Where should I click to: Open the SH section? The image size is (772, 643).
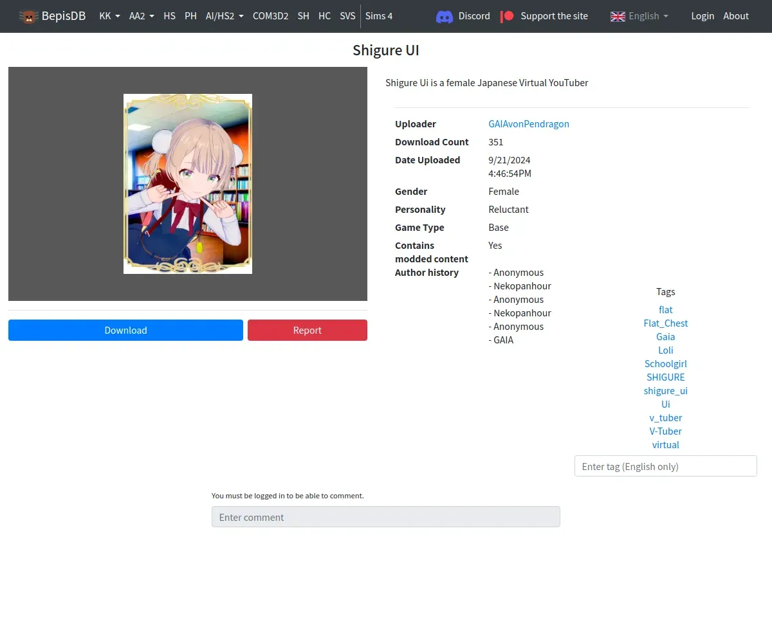303,16
